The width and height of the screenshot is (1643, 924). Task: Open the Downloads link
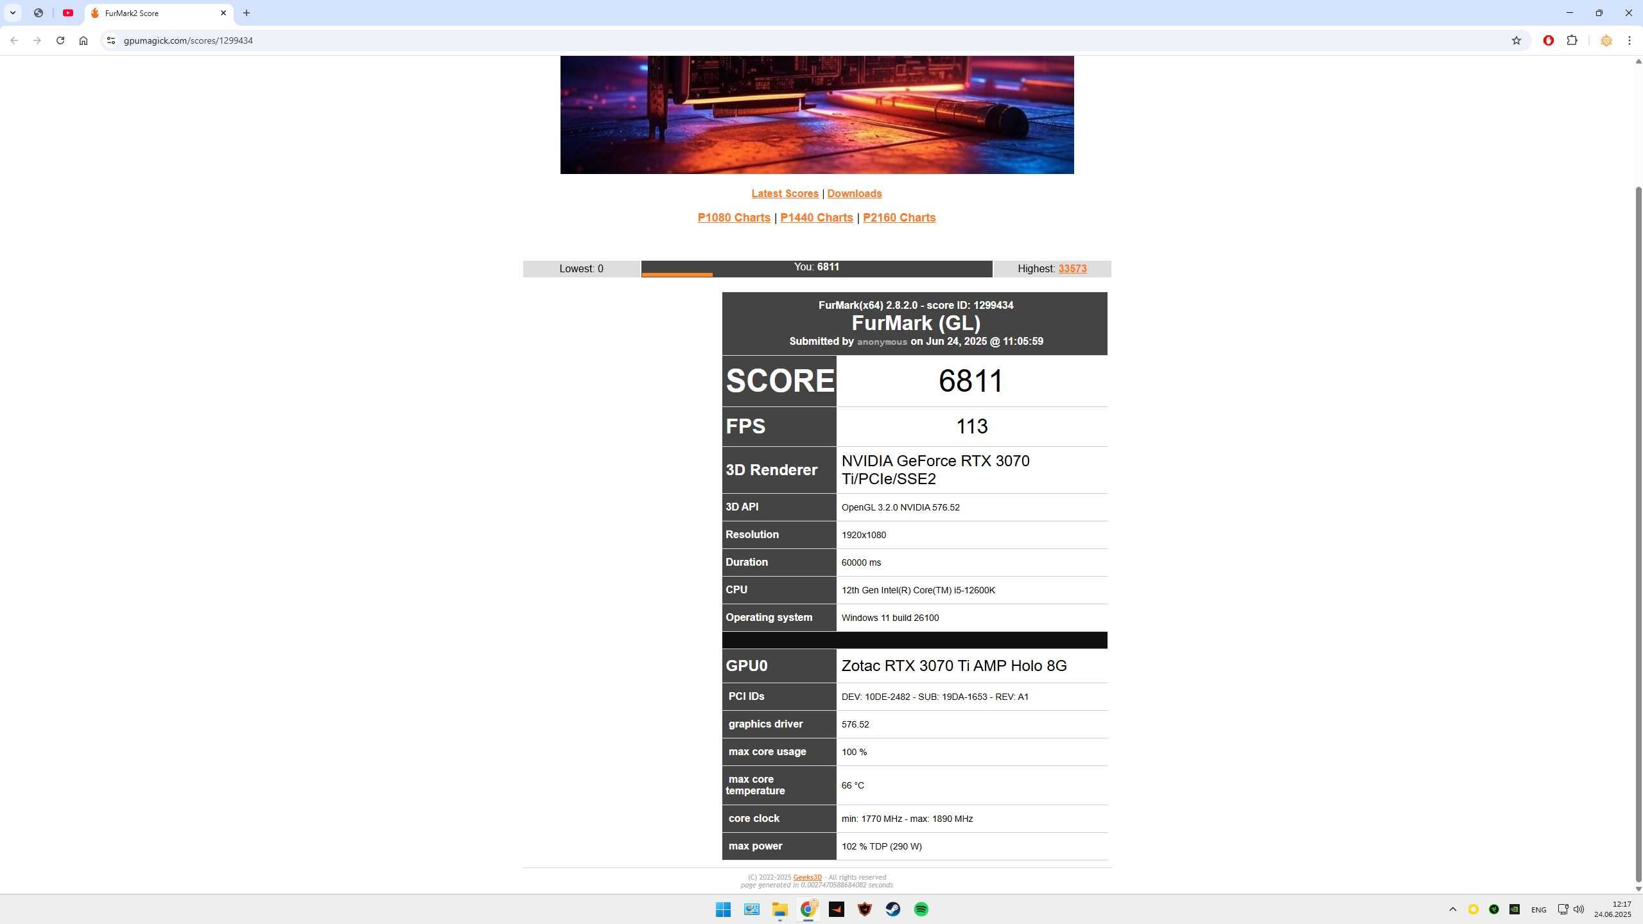854,193
